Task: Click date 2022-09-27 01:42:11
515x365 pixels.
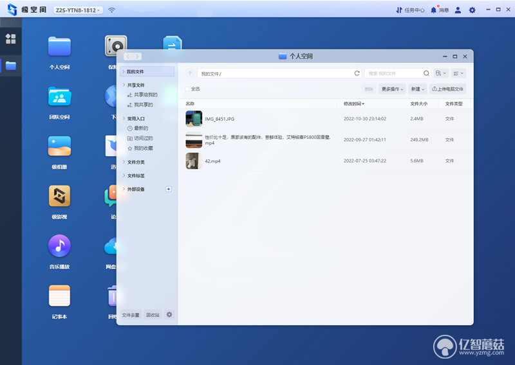Action: coord(364,139)
